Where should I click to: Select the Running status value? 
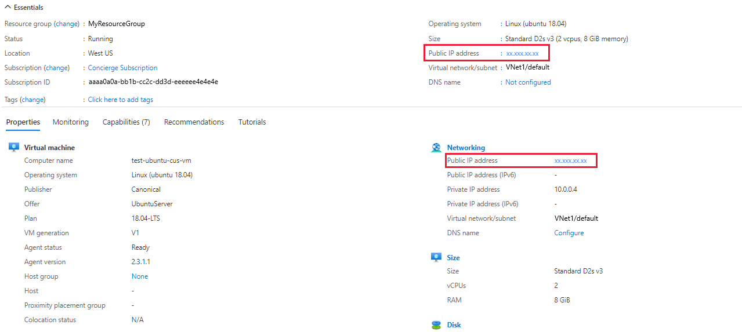point(100,39)
